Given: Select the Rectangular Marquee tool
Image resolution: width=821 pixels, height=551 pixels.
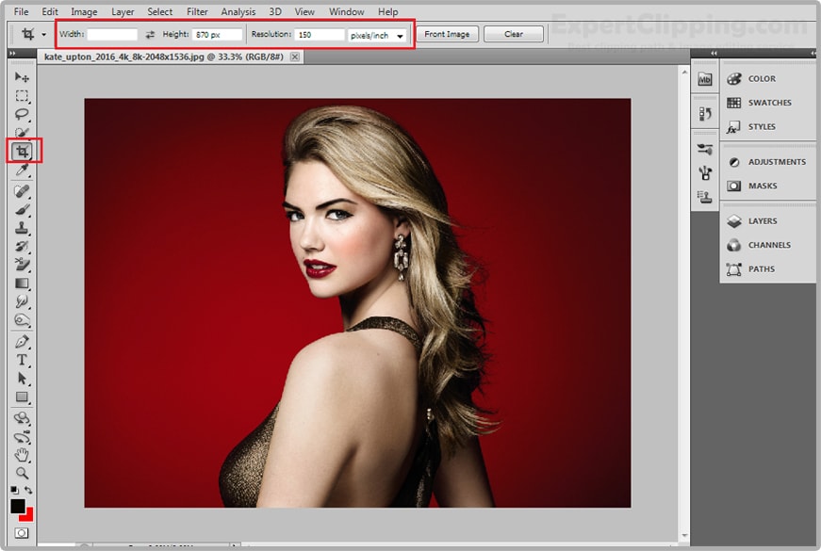Looking at the screenshot, I should 22,96.
